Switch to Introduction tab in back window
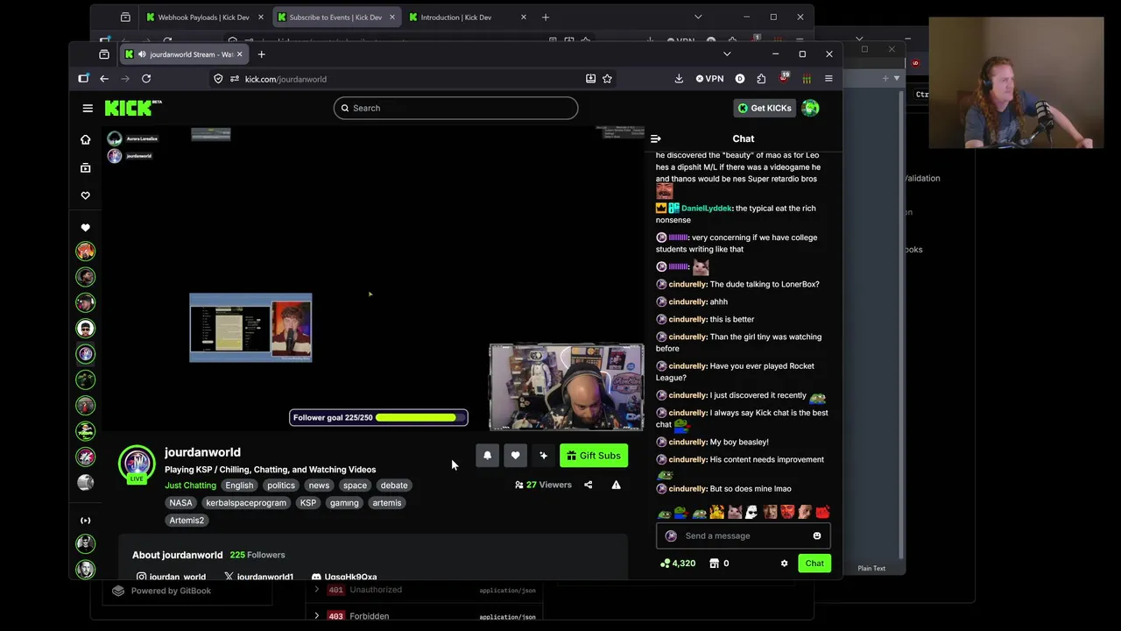Screen dimensions: 1121x631 467,17
